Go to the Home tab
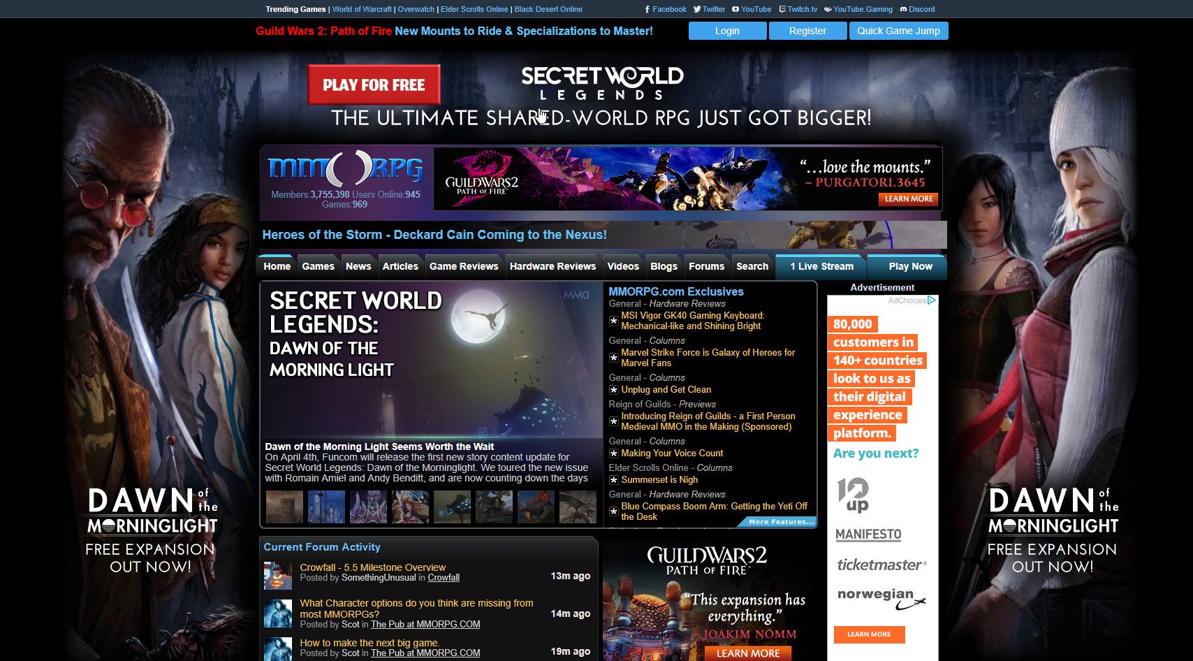 [x=277, y=266]
